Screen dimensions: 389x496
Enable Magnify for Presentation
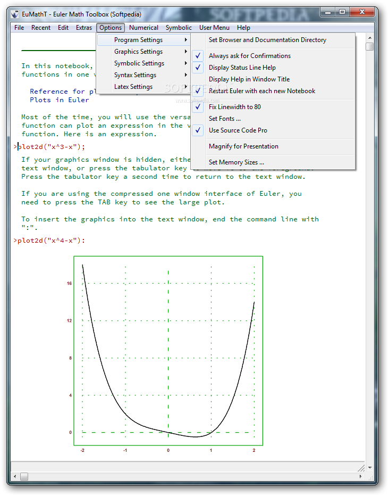[x=273, y=146]
